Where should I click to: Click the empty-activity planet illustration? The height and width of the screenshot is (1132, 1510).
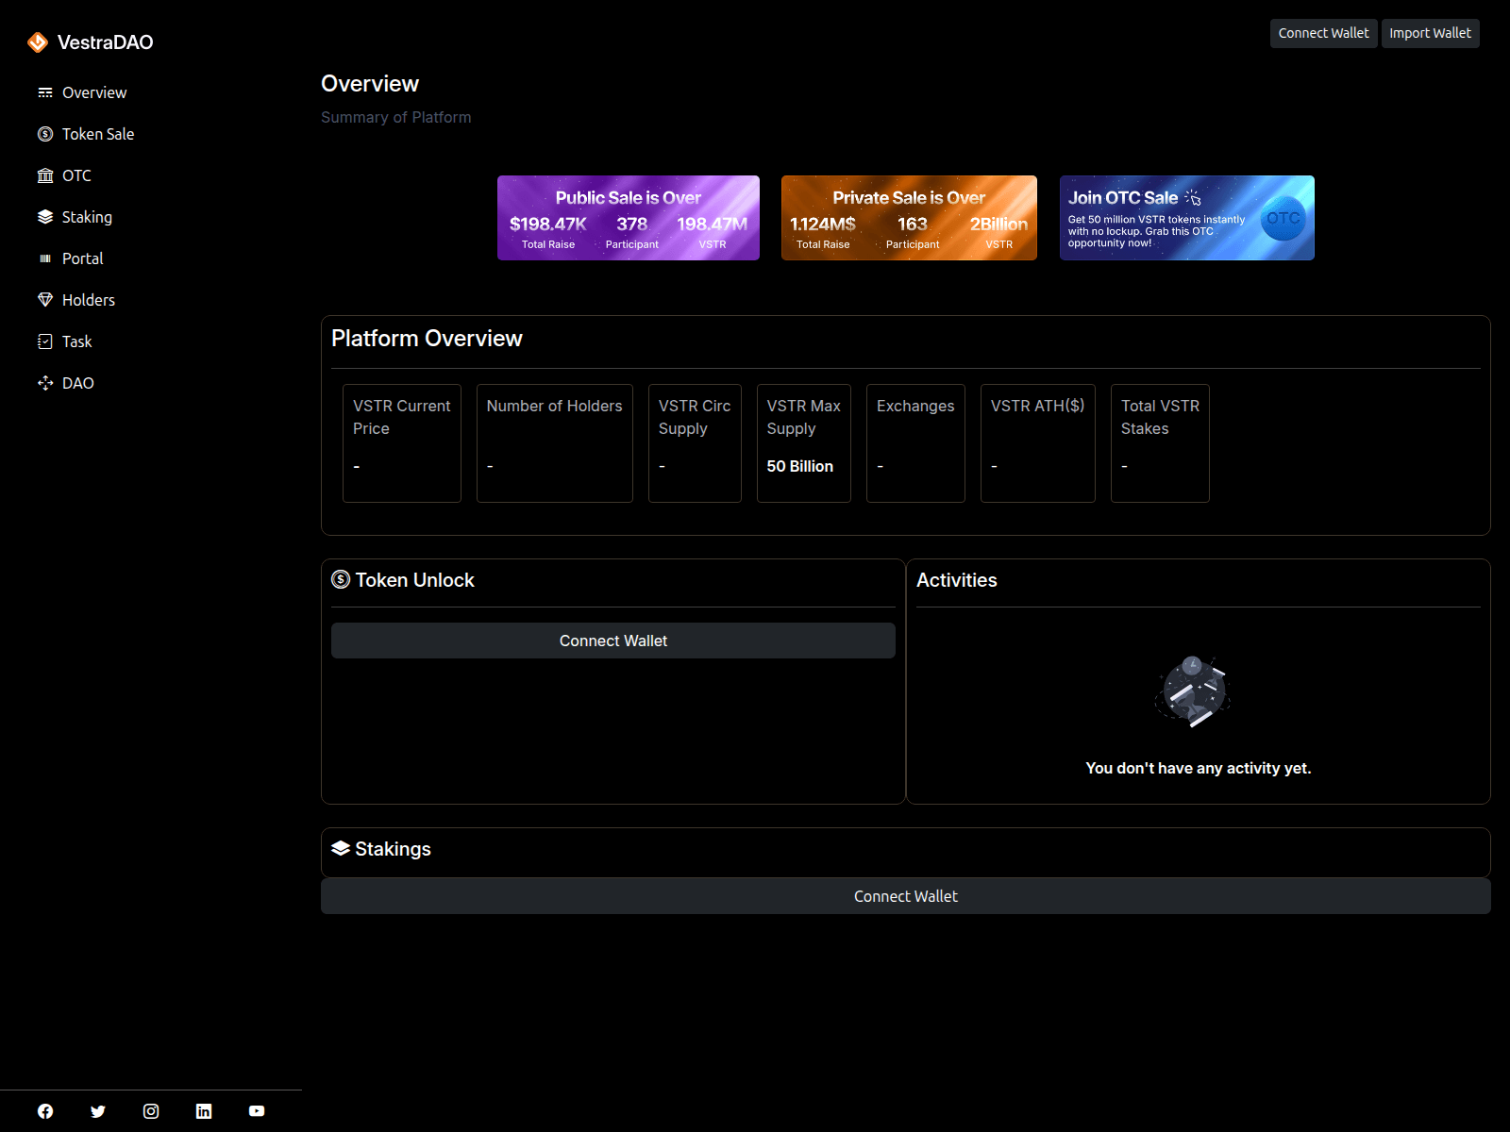(1193, 691)
